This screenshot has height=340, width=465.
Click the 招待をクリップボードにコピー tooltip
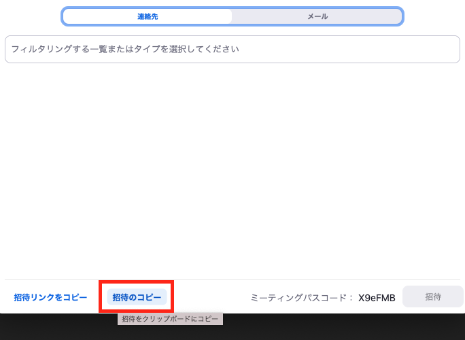point(170,319)
